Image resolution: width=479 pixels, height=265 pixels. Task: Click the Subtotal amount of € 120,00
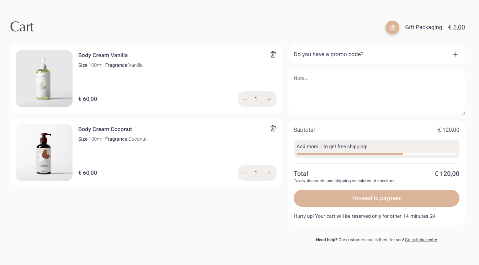point(448,130)
